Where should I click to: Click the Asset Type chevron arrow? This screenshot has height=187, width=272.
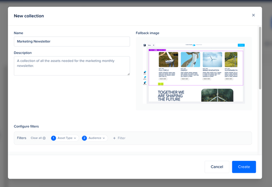(75, 138)
